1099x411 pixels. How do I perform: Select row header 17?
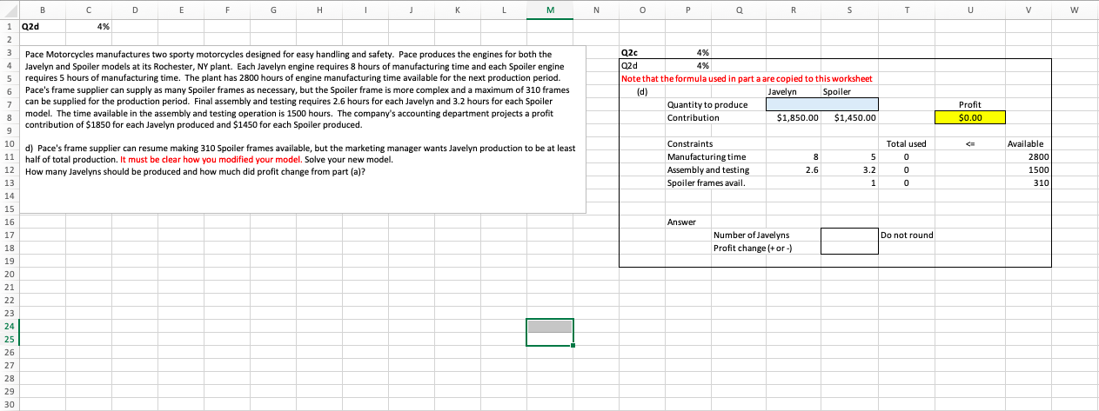click(x=10, y=235)
